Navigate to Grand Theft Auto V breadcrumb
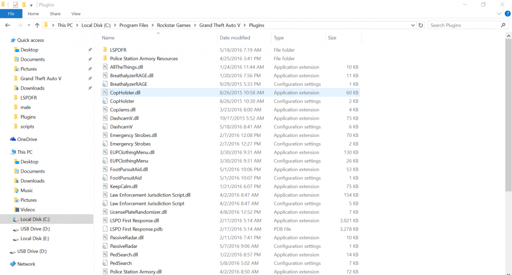Viewport: 512px width, 275px height. pyautogui.click(x=220, y=25)
